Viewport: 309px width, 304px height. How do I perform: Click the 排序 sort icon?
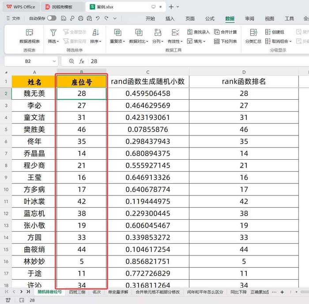pos(96,33)
